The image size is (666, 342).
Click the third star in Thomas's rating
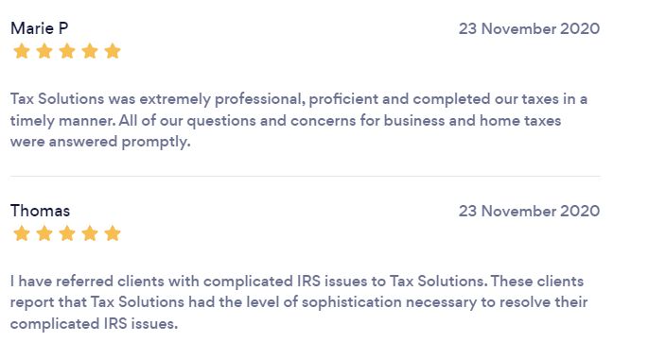[x=67, y=233]
